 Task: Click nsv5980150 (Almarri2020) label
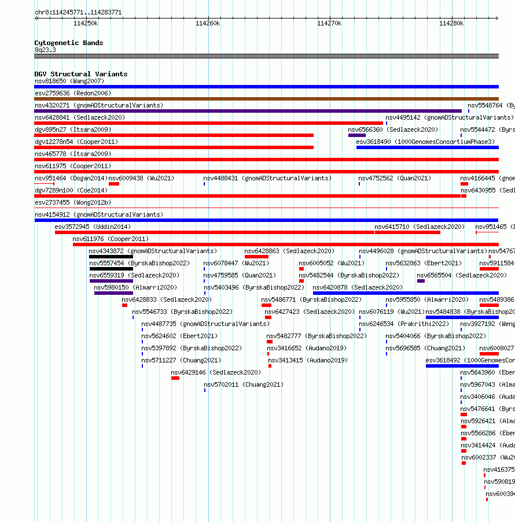point(135,288)
